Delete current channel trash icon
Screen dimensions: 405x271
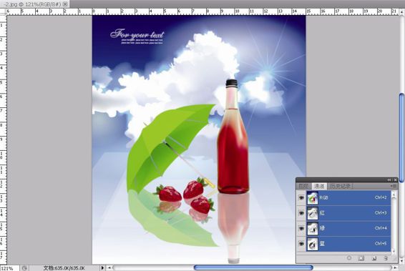(386, 258)
